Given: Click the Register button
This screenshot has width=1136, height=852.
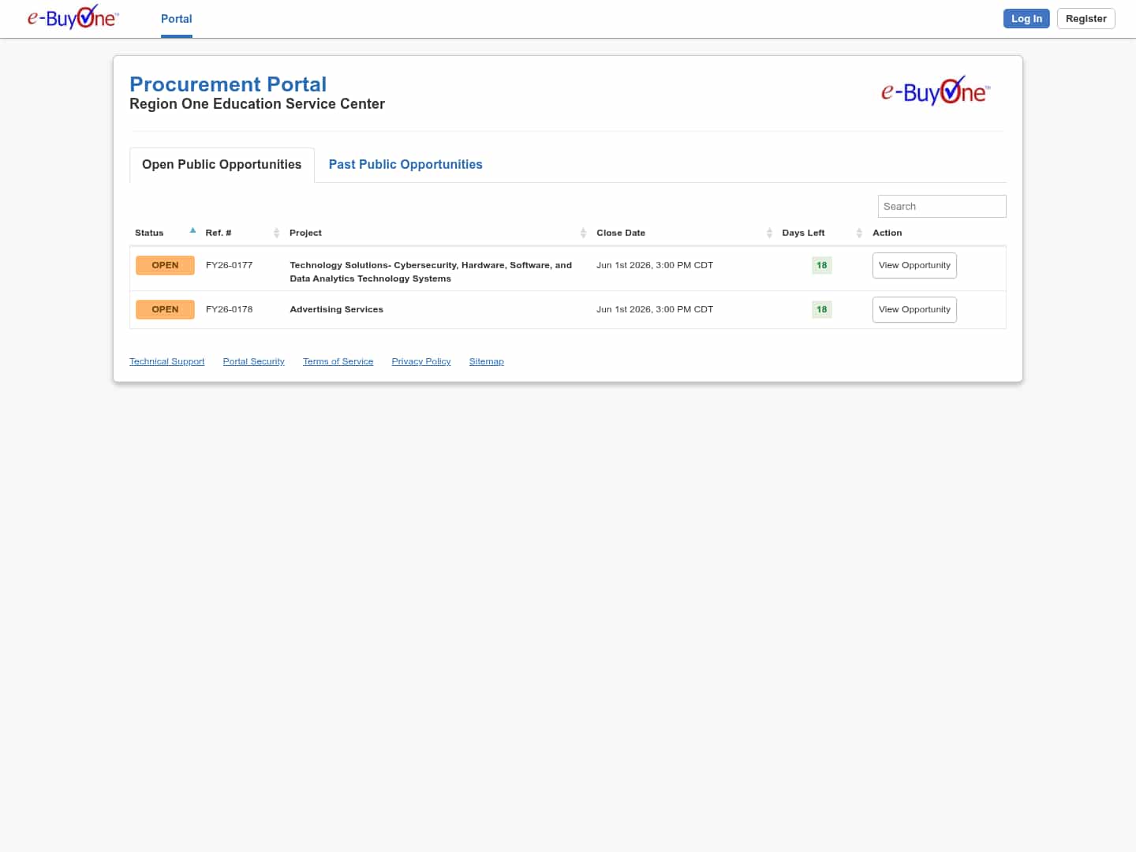Looking at the screenshot, I should [1086, 19].
